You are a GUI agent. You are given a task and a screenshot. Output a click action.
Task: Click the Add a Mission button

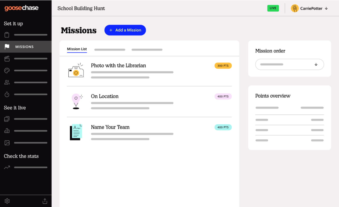(125, 30)
